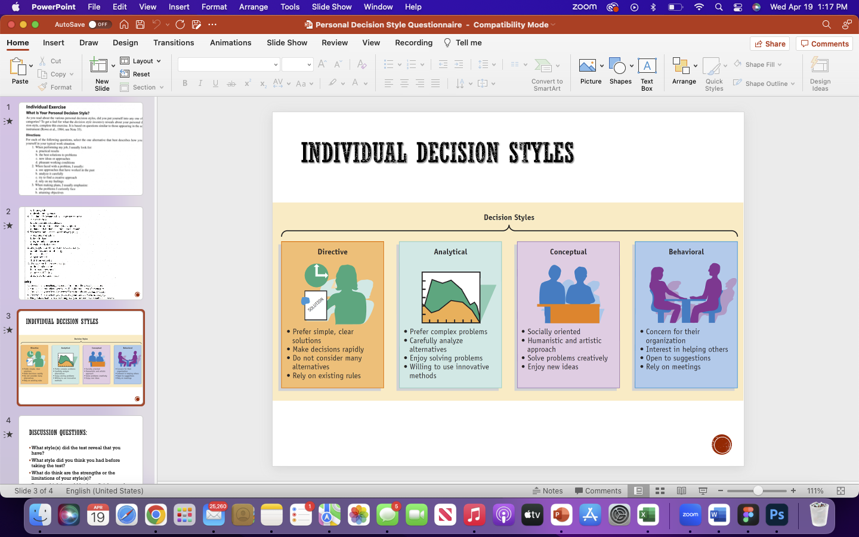Click the zoom slider handle

(758, 490)
